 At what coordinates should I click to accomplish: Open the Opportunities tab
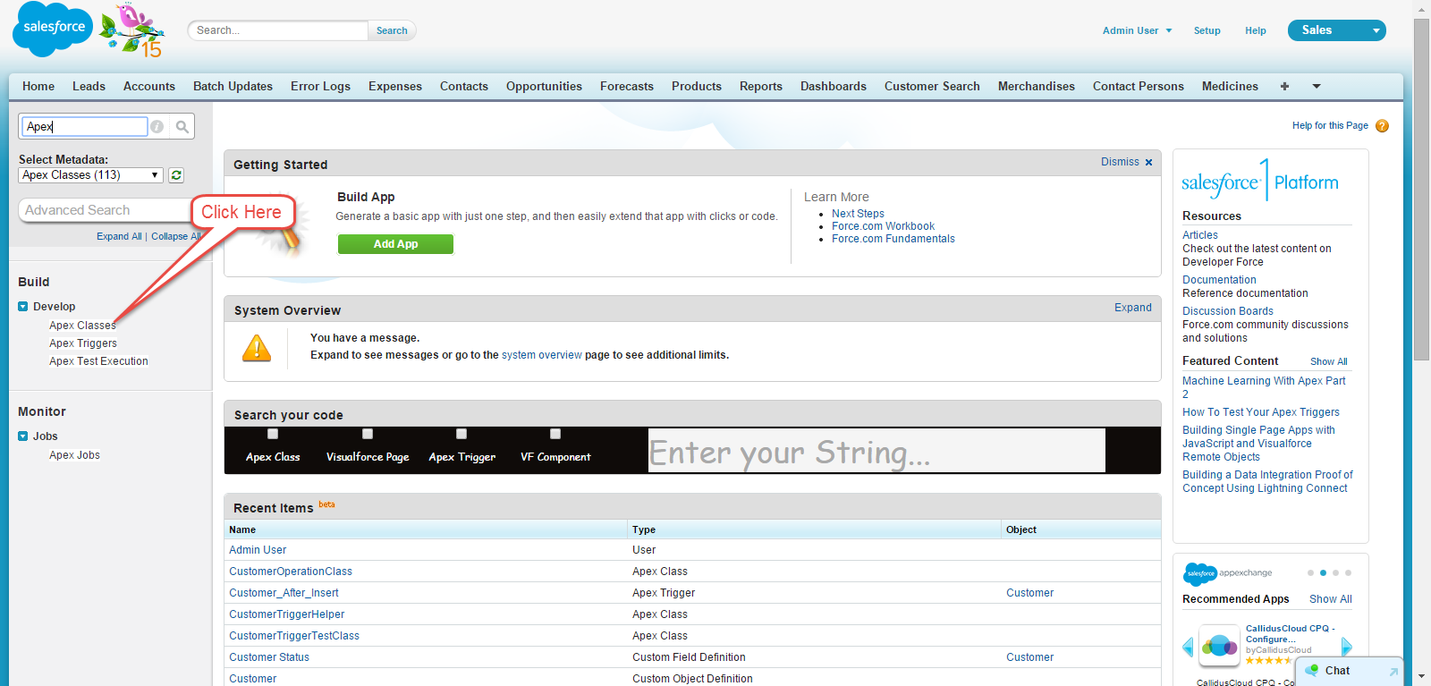544,87
